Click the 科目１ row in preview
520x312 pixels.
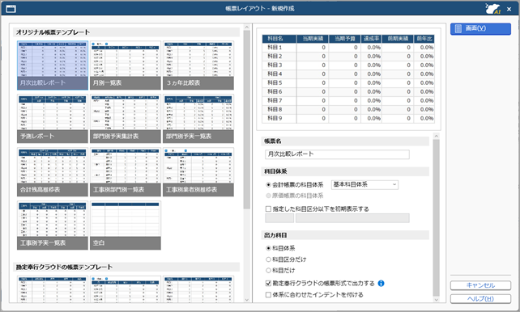348,48
